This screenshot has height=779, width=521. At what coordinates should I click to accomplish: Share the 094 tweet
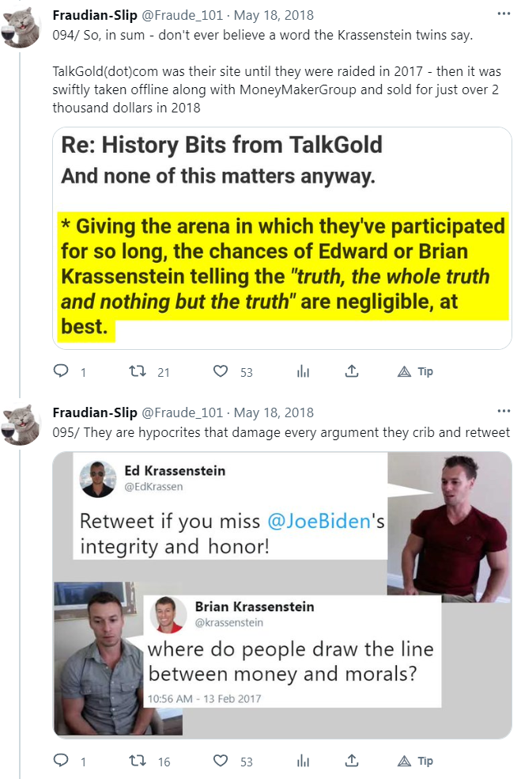point(353,371)
